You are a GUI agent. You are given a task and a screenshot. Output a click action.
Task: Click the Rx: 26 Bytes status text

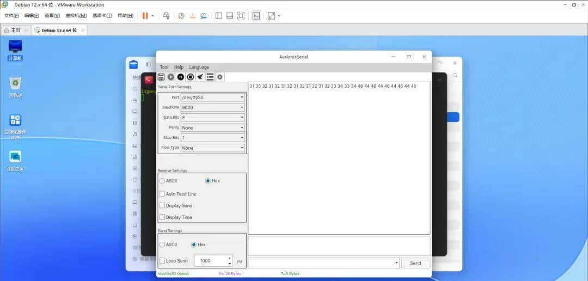(x=230, y=274)
